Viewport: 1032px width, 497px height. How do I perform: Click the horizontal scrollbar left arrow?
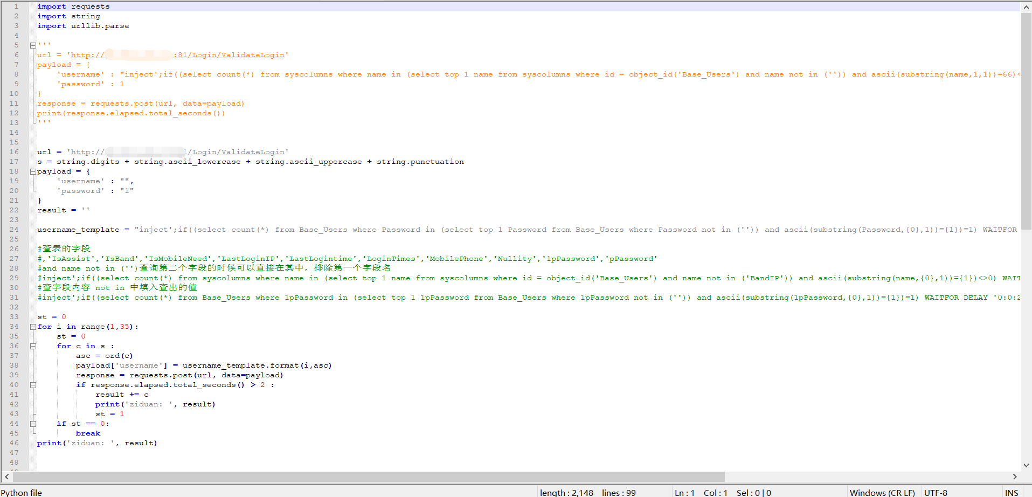[x=7, y=477]
